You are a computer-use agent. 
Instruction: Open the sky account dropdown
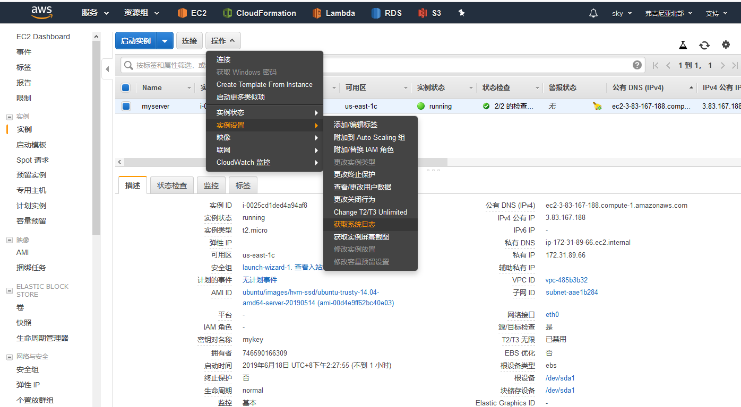(622, 13)
